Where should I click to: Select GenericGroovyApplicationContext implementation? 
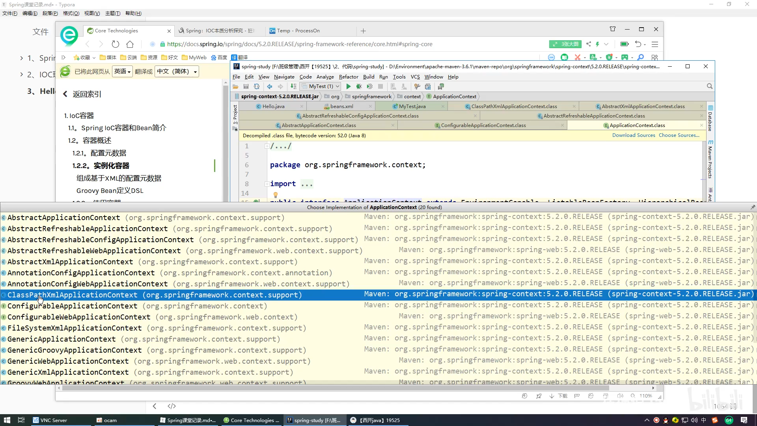click(x=378, y=350)
